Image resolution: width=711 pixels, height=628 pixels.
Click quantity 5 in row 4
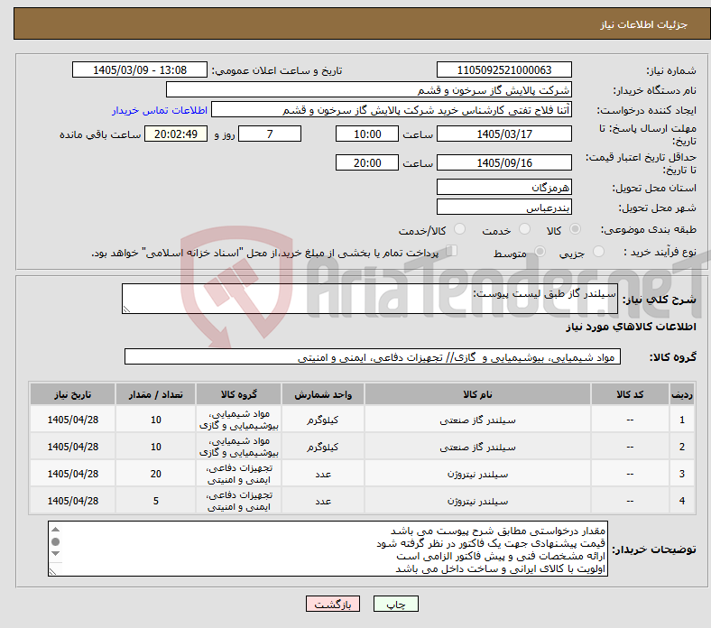[155, 501]
